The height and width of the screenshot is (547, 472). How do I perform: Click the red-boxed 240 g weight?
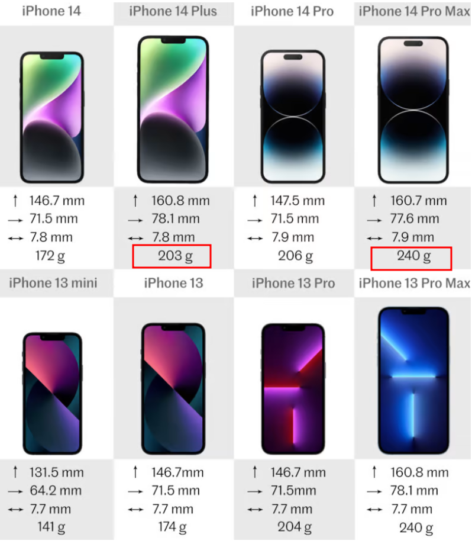(x=414, y=256)
